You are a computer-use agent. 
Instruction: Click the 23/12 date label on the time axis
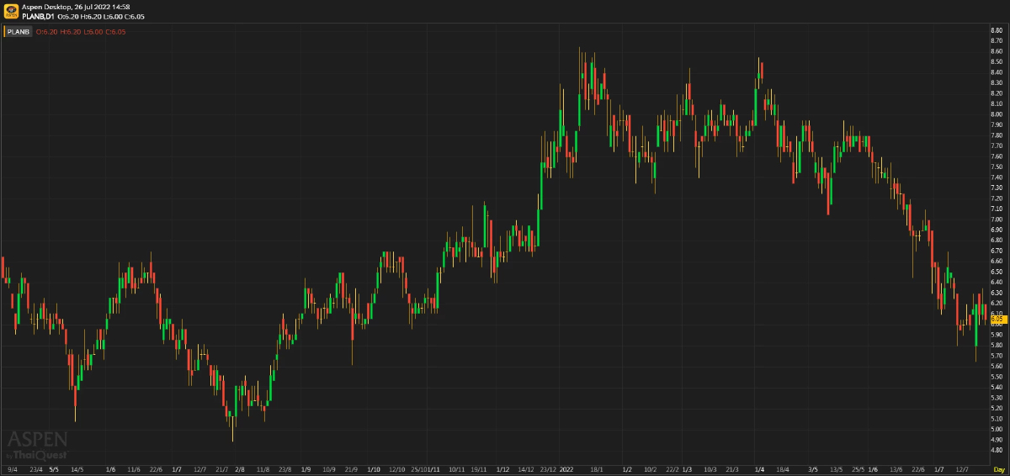coord(548,468)
